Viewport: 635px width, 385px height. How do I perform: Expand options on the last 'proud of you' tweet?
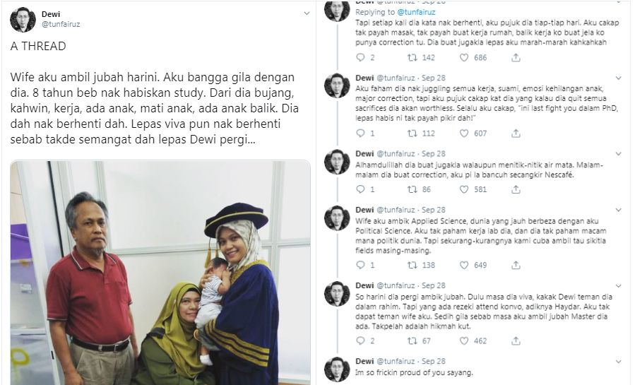618,361
